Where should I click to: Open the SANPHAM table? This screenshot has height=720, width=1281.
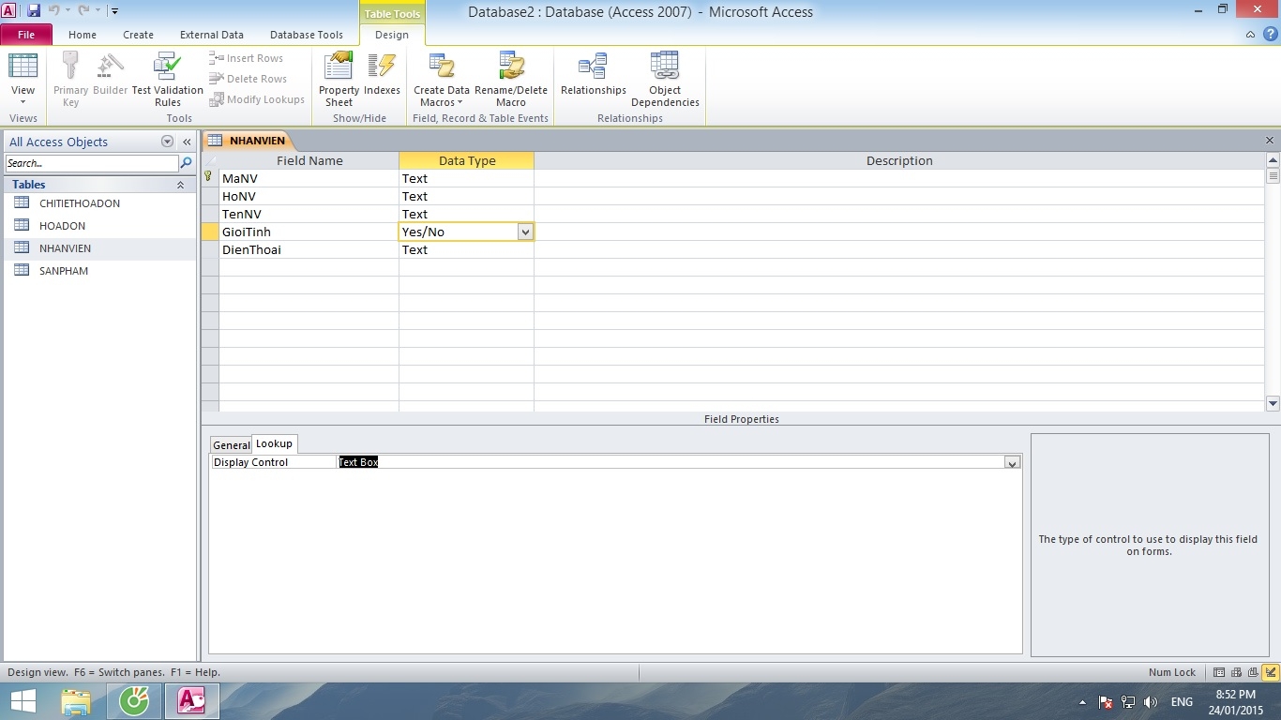click(64, 271)
